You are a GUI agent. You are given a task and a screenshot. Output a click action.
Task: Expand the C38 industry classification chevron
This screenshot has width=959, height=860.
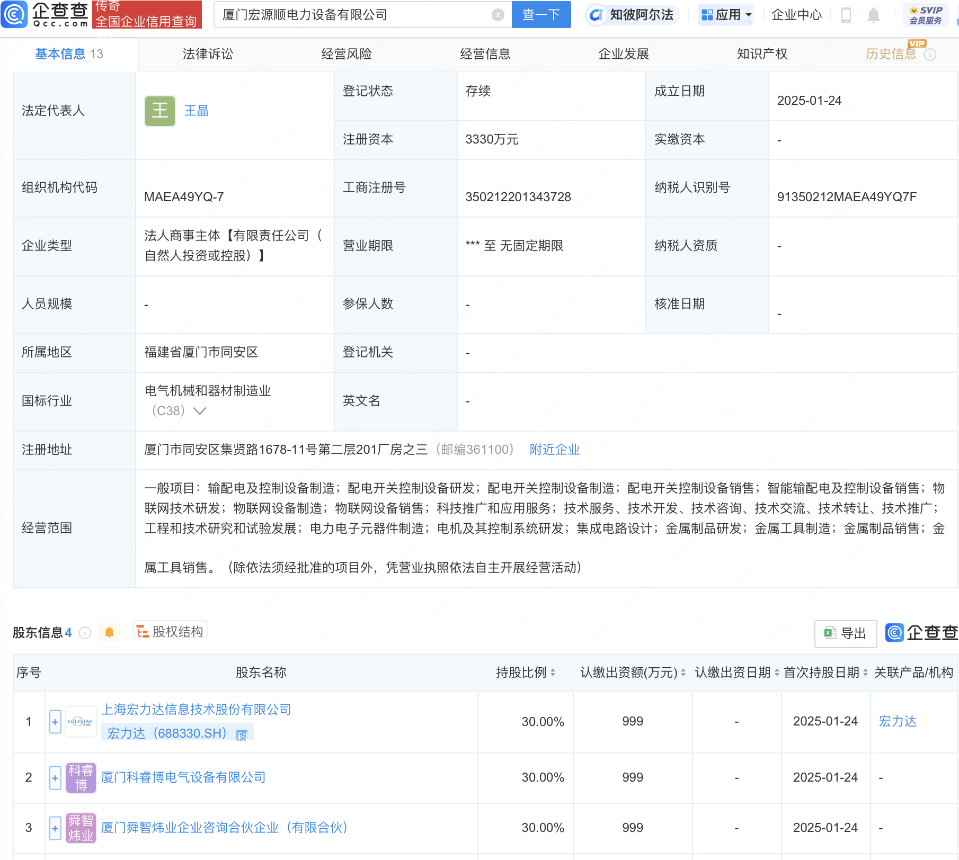[200, 410]
